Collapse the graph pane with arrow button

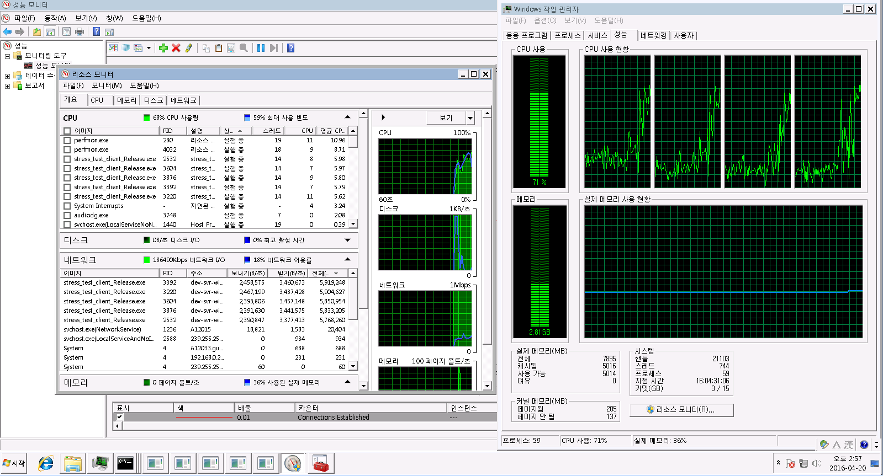(383, 117)
